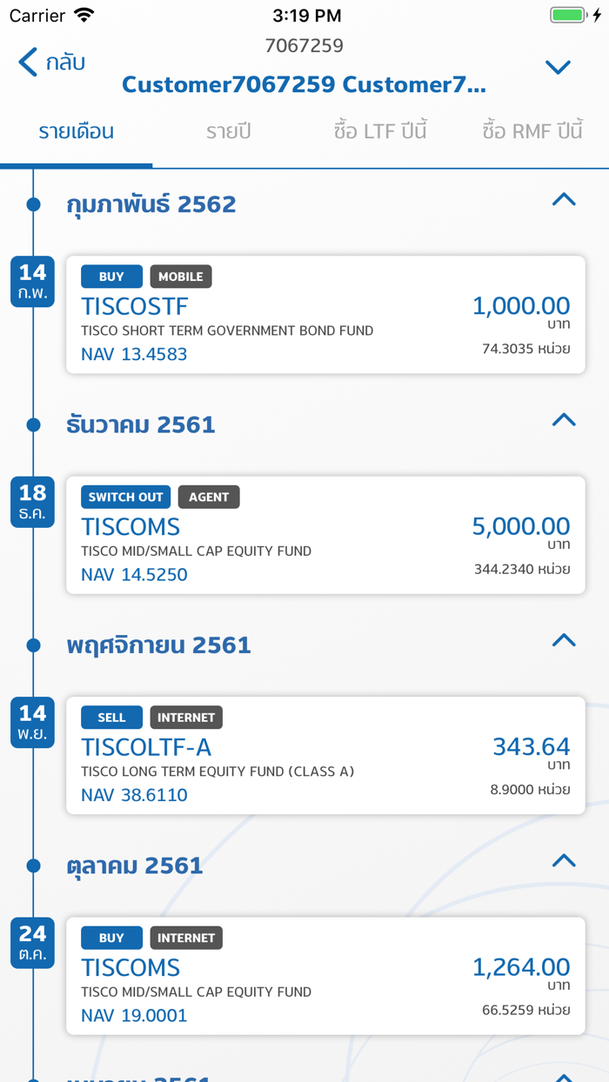The height and width of the screenshot is (1082, 609).
Task: Collapse the กุมภาพันธ์ 2562 section
Action: click(564, 199)
